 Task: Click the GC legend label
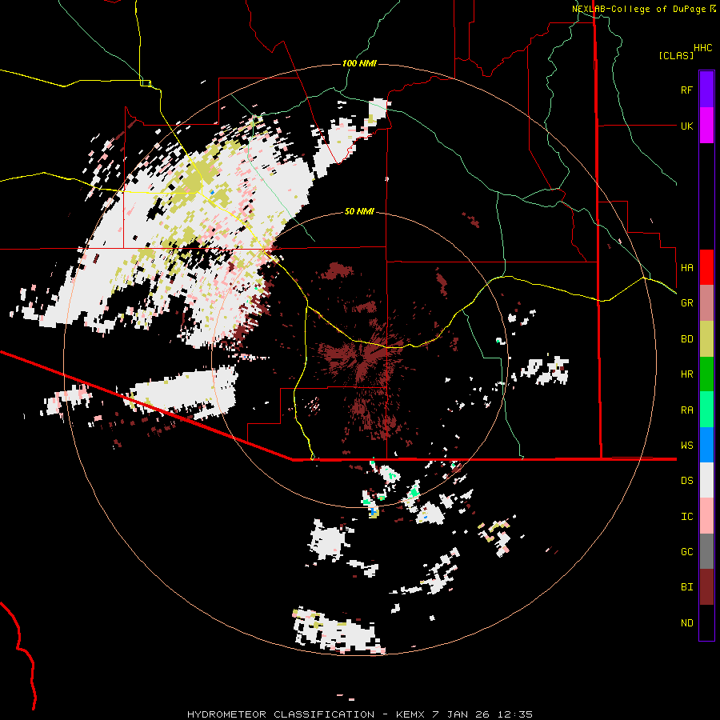click(x=686, y=552)
